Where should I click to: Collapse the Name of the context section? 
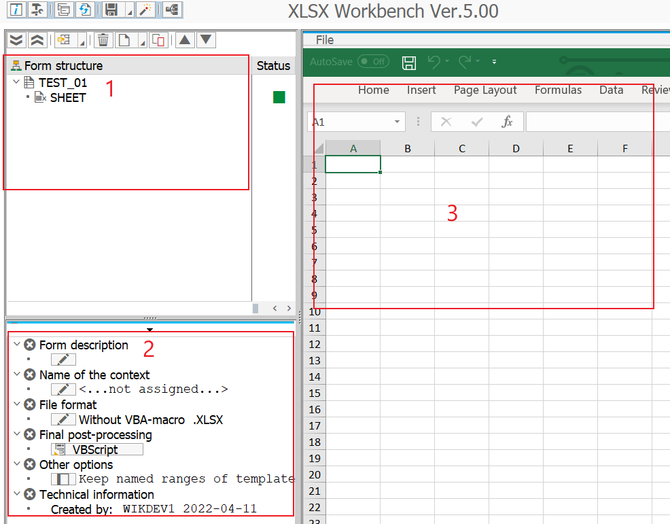(x=17, y=374)
